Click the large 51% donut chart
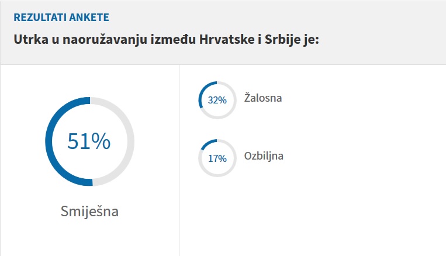Viewport: 446px width, 256px height. point(89,141)
